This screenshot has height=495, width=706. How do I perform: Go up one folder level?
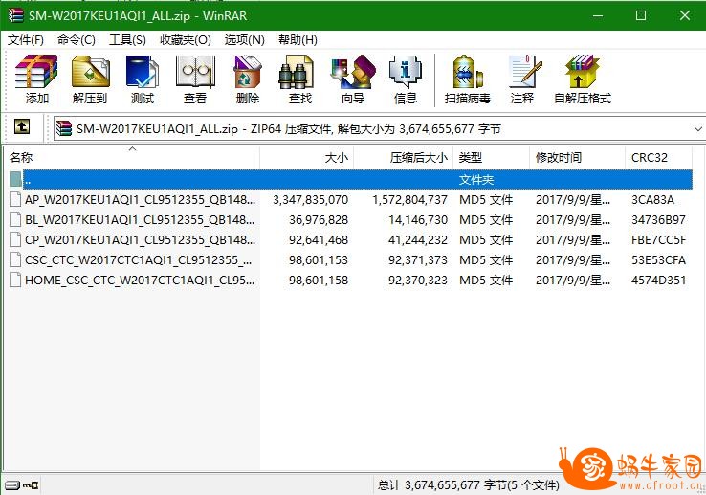22,126
